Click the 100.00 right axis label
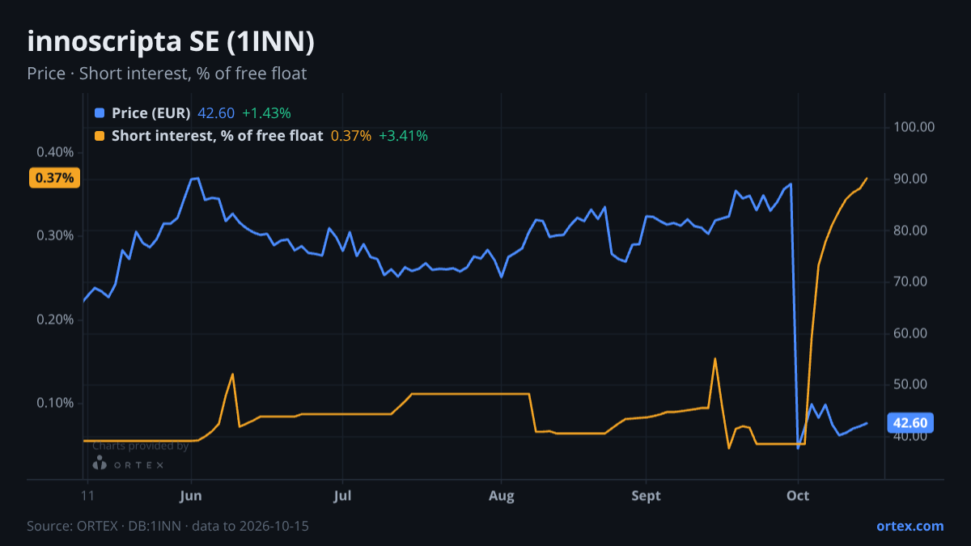This screenshot has width=971, height=546. pos(914,127)
